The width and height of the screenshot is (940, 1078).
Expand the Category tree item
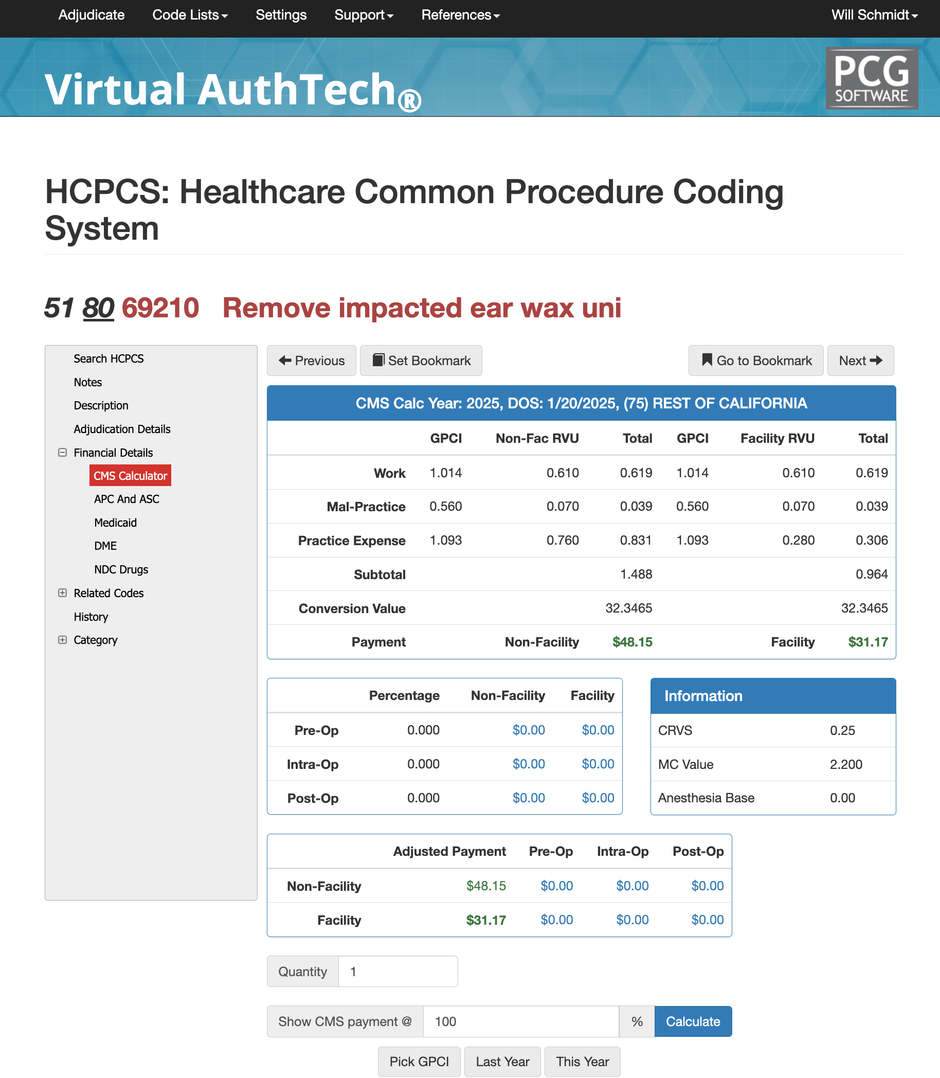tap(62, 639)
